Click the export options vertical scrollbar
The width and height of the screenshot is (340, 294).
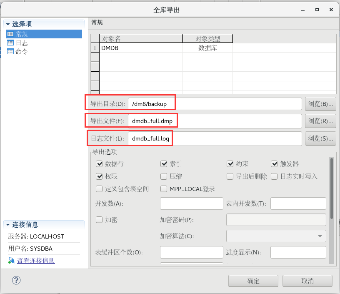(331, 188)
